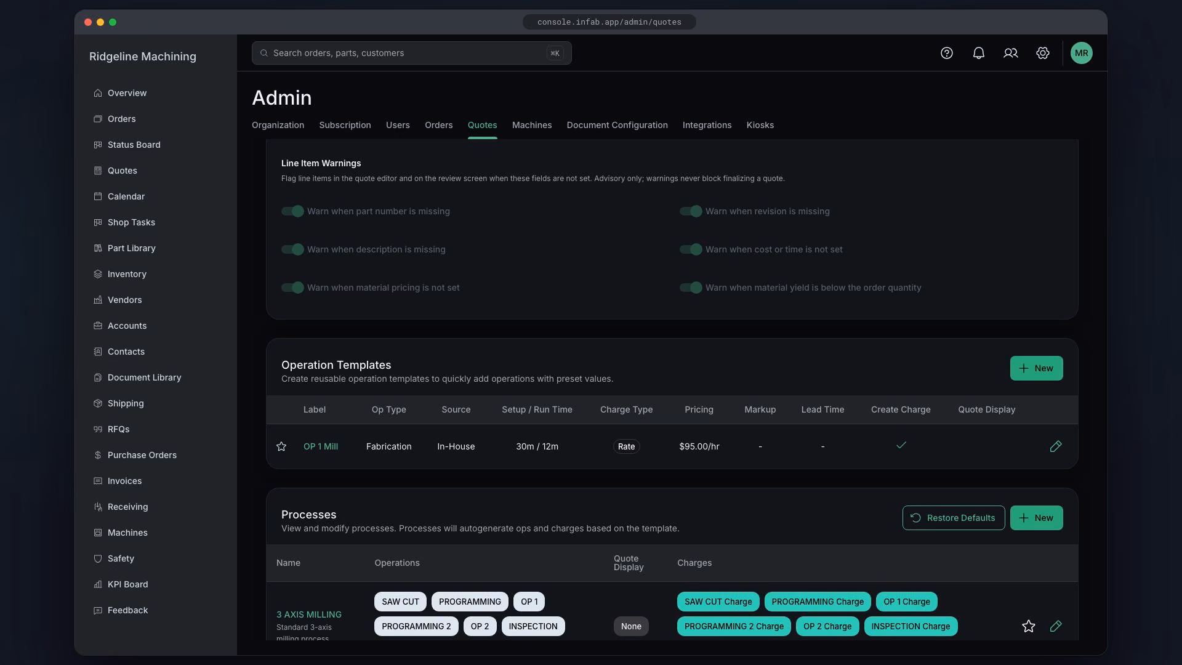Create New operation template
This screenshot has height=665, width=1182.
click(1036, 368)
